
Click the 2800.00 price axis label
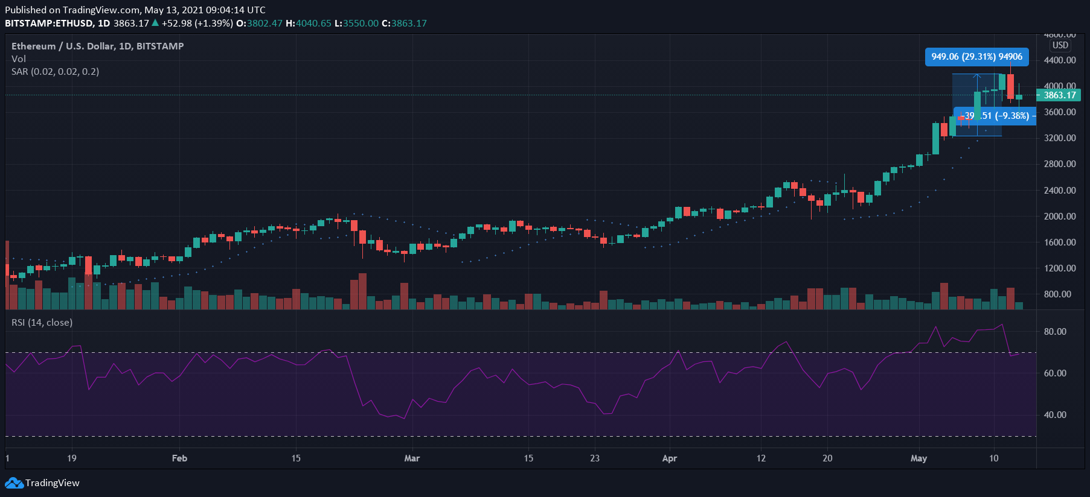(1060, 164)
